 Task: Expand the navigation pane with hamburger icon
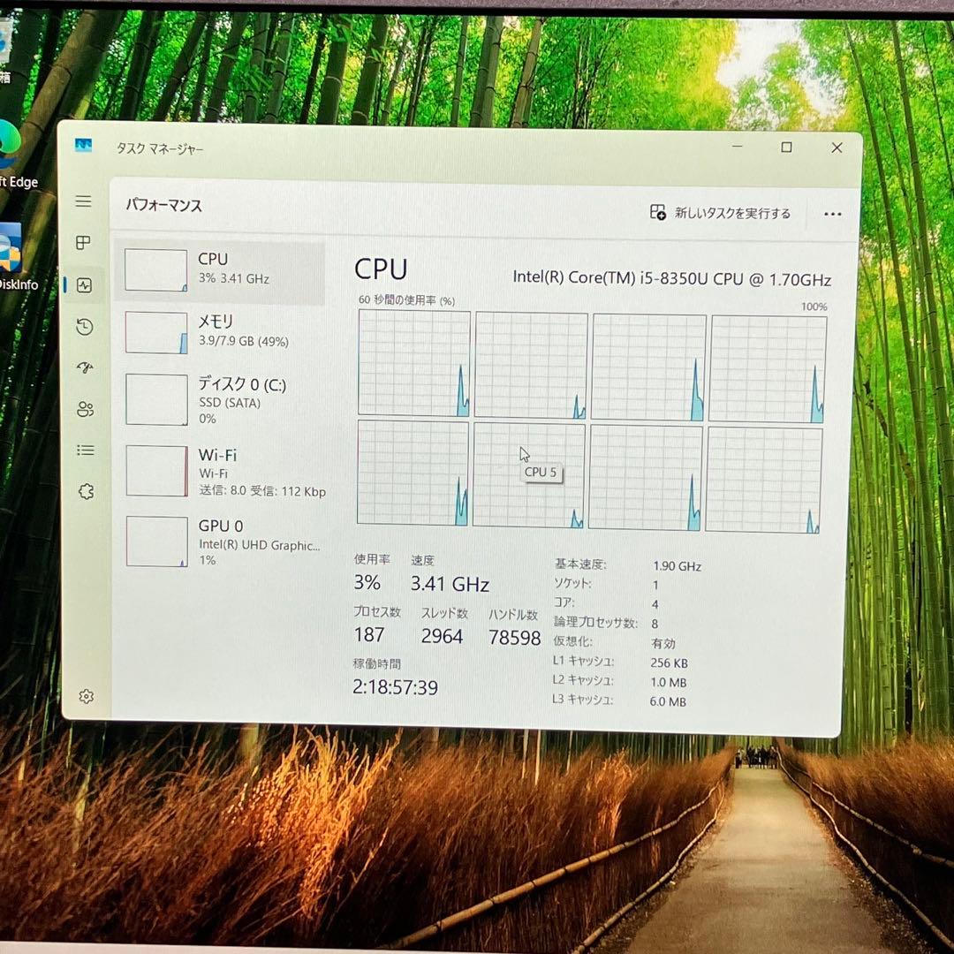click(84, 201)
